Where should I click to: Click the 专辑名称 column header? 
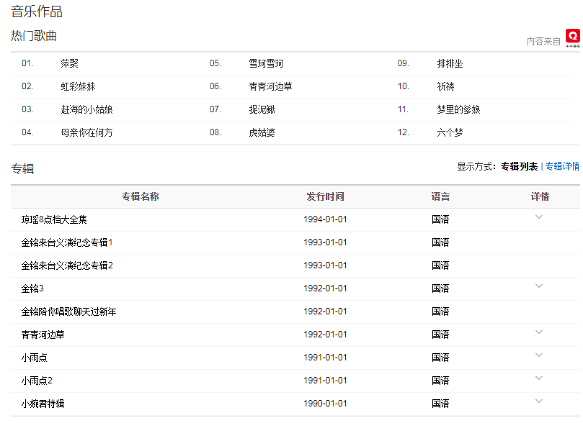click(x=140, y=196)
